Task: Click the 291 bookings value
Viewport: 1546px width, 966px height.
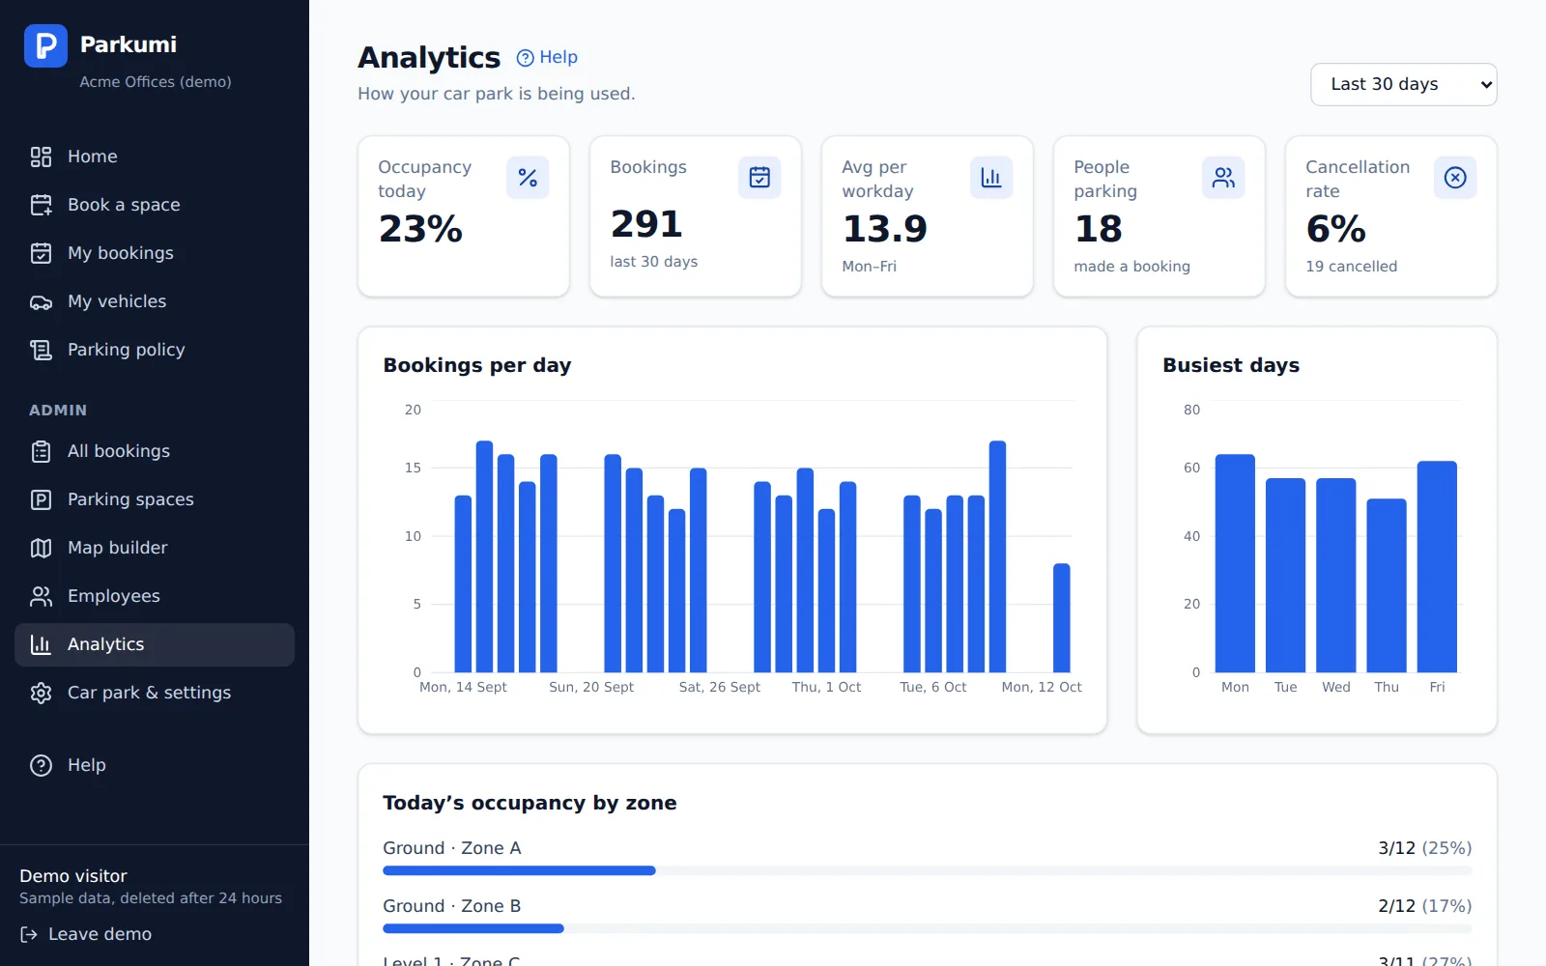Action: 646,224
